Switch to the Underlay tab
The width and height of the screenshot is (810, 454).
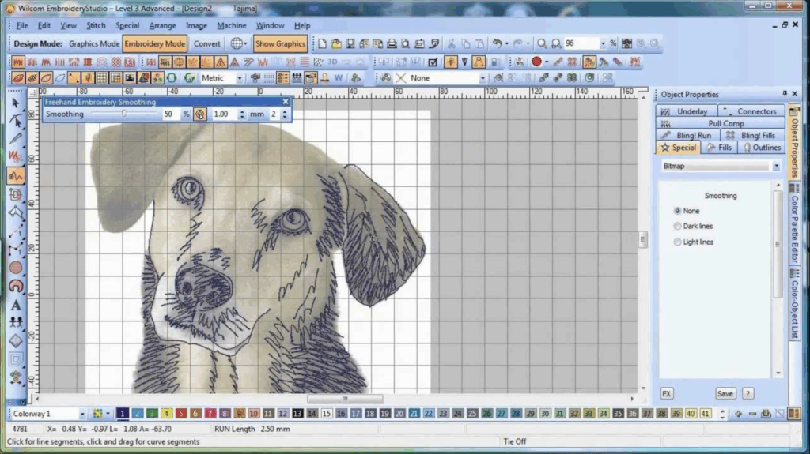click(x=687, y=111)
